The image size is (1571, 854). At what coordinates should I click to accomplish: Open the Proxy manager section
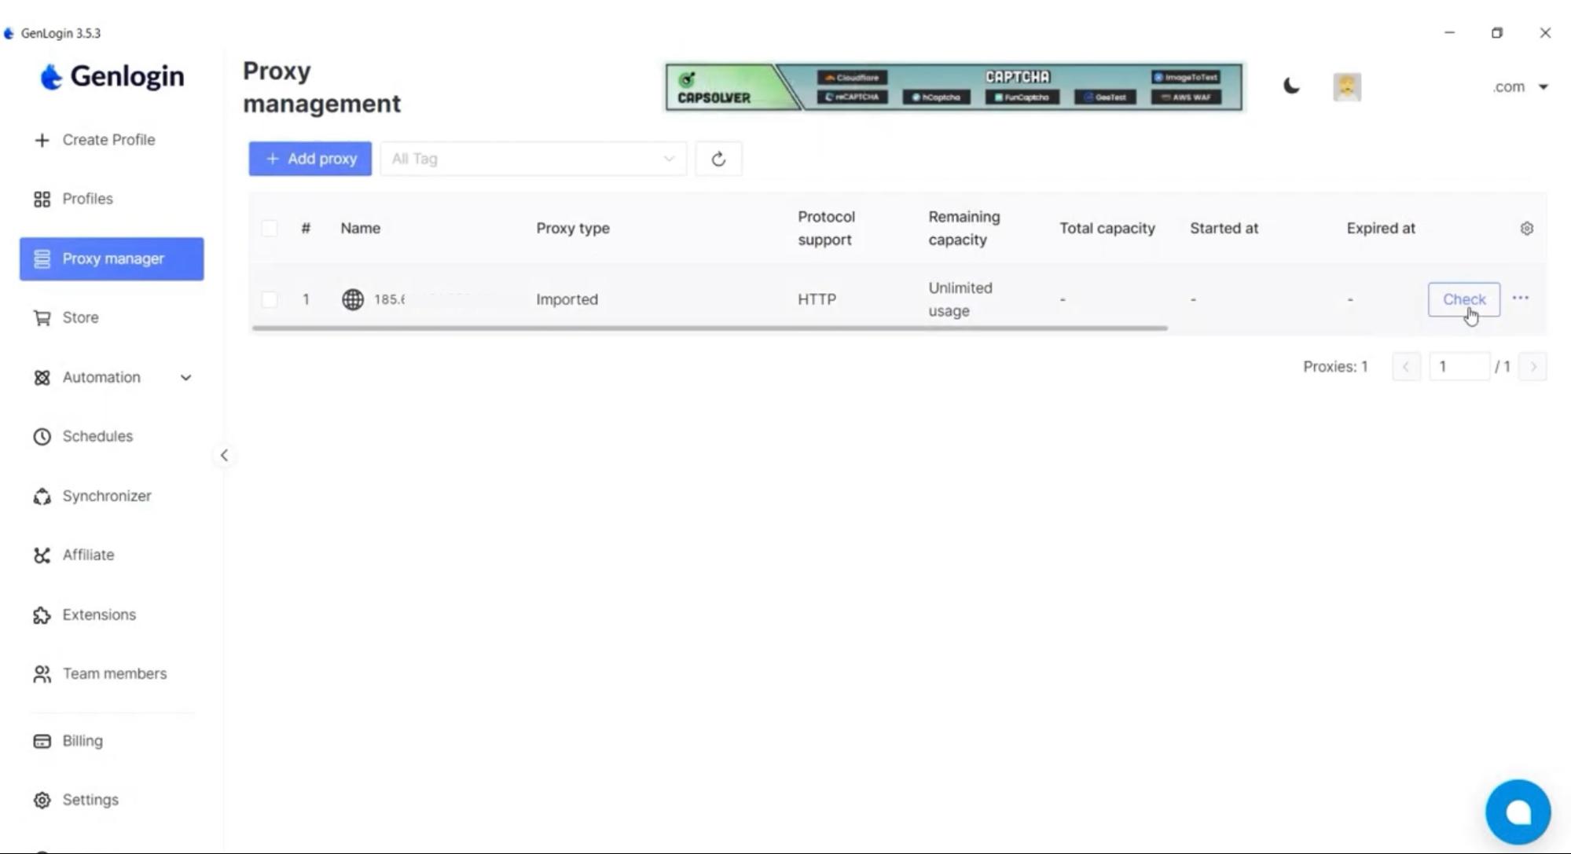(x=112, y=258)
